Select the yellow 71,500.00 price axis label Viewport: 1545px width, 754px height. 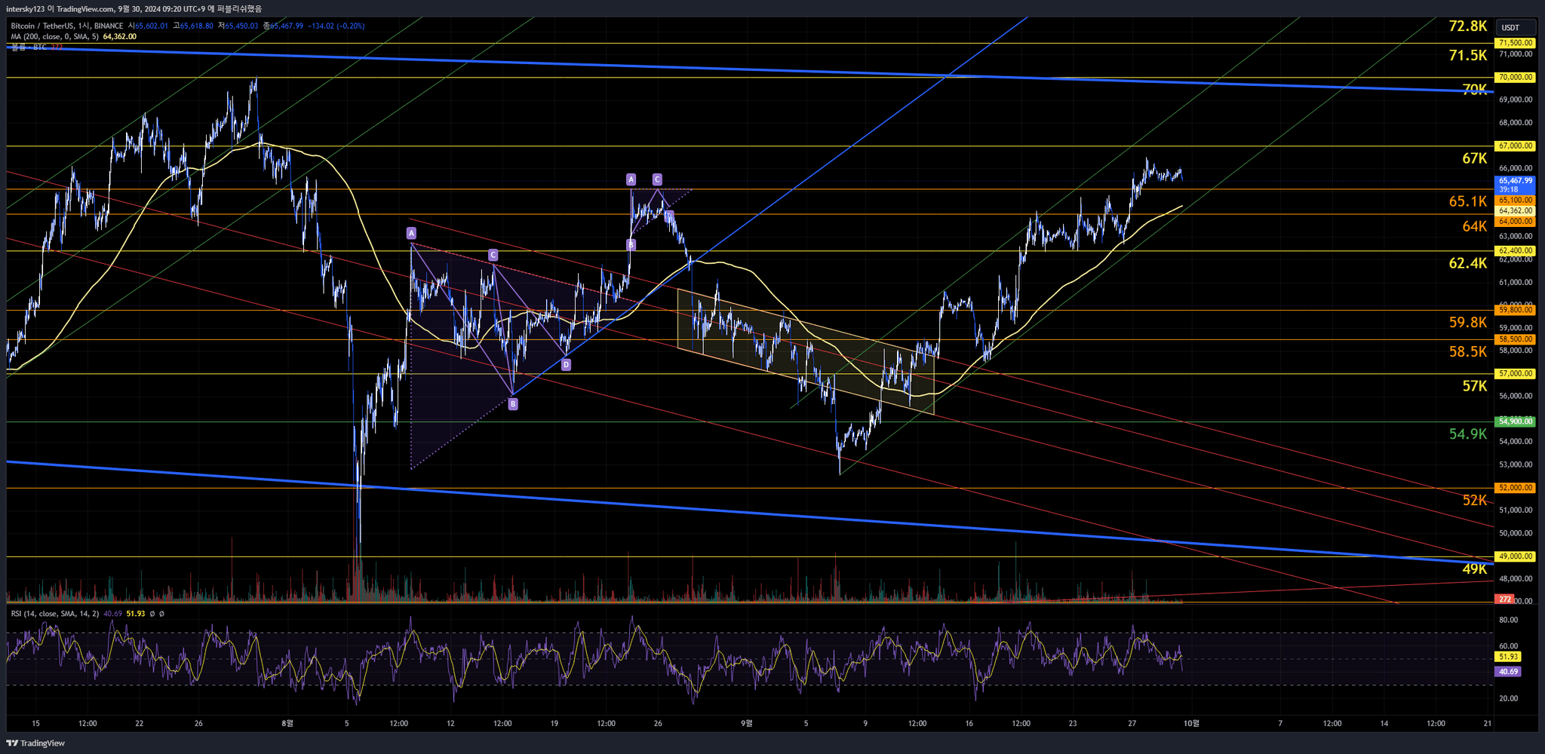[1515, 43]
